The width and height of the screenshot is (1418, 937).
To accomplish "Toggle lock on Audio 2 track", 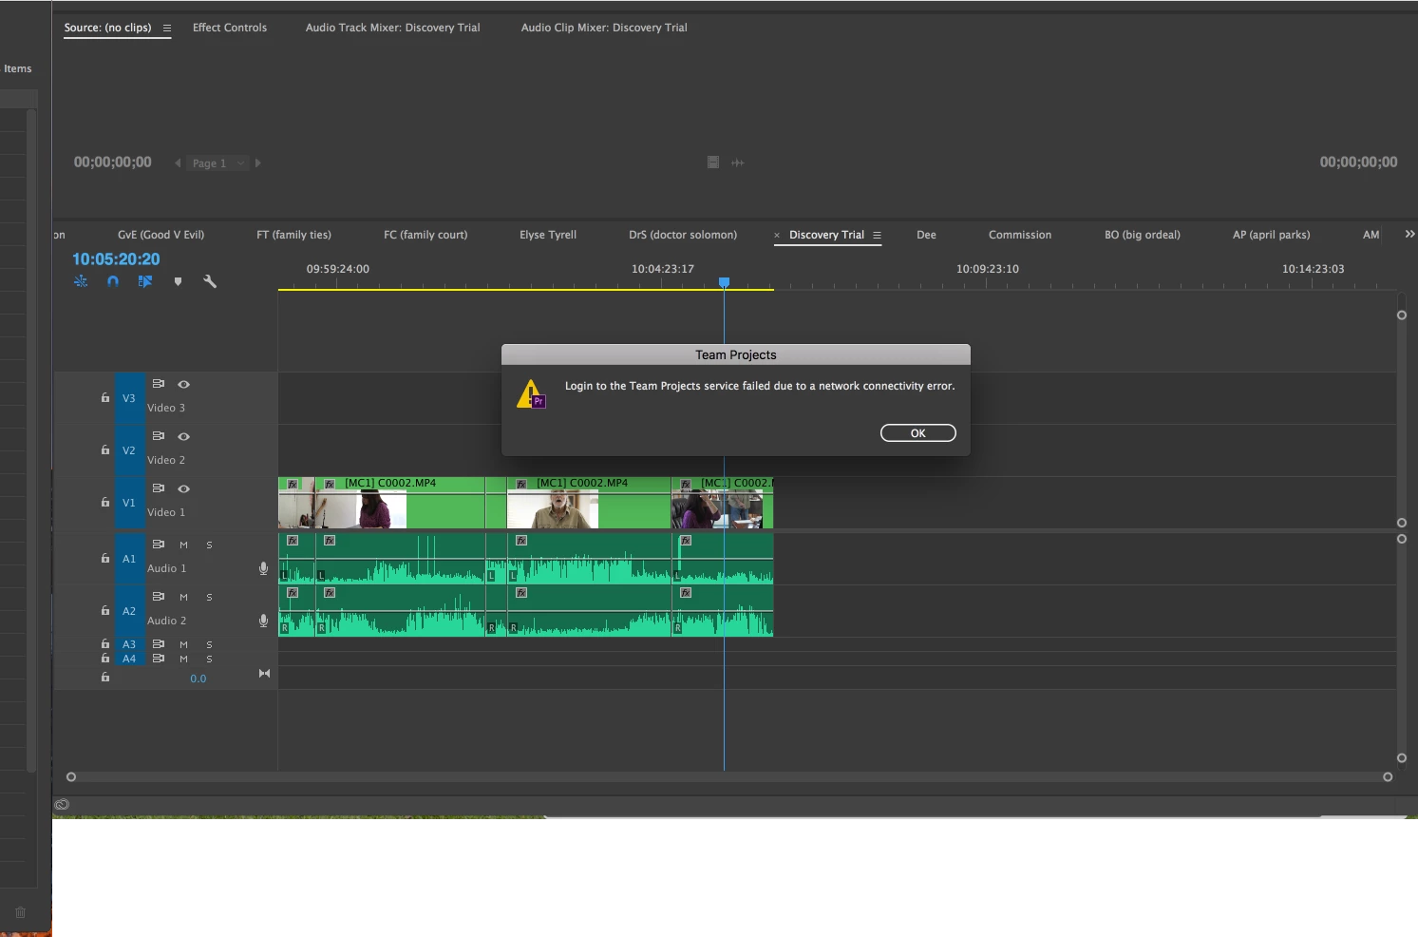I will click(x=105, y=610).
